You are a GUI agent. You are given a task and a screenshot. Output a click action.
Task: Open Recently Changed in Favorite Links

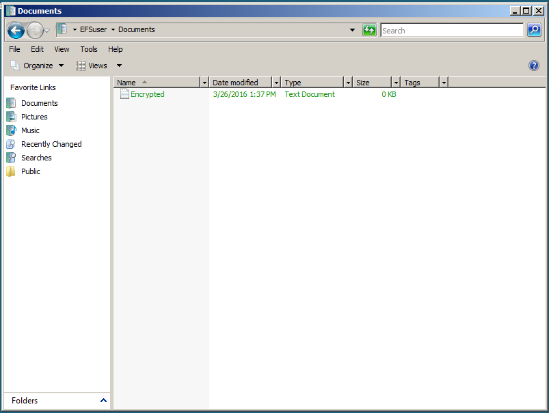(51, 144)
